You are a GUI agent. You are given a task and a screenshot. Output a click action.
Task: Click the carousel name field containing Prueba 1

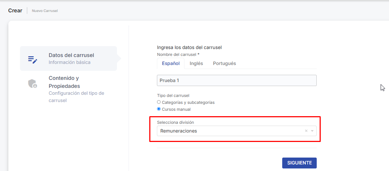click(x=236, y=80)
